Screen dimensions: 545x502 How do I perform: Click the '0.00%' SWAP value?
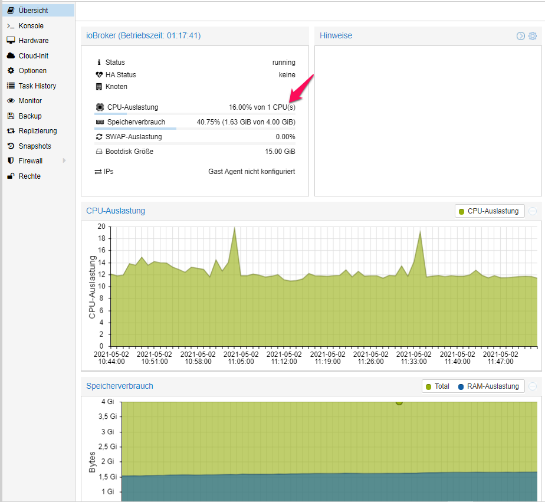pyautogui.click(x=285, y=137)
